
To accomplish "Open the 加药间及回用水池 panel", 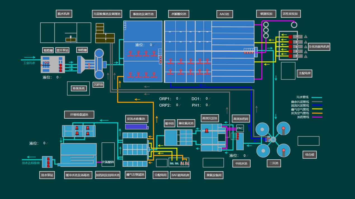I will (x=108, y=175).
